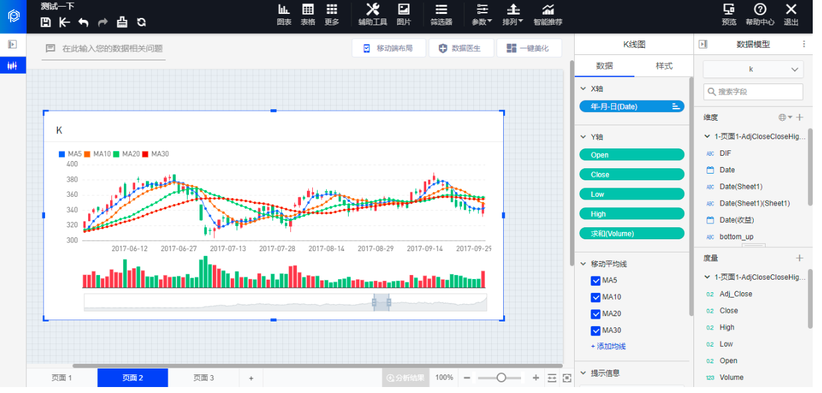Open the 排列 arrange dropdown

click(513, 15)
